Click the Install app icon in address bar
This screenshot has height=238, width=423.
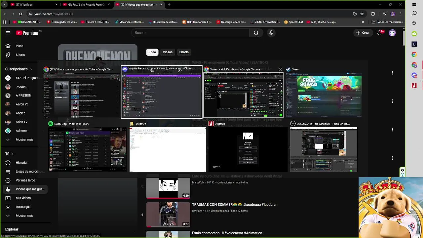coord(355,14)
